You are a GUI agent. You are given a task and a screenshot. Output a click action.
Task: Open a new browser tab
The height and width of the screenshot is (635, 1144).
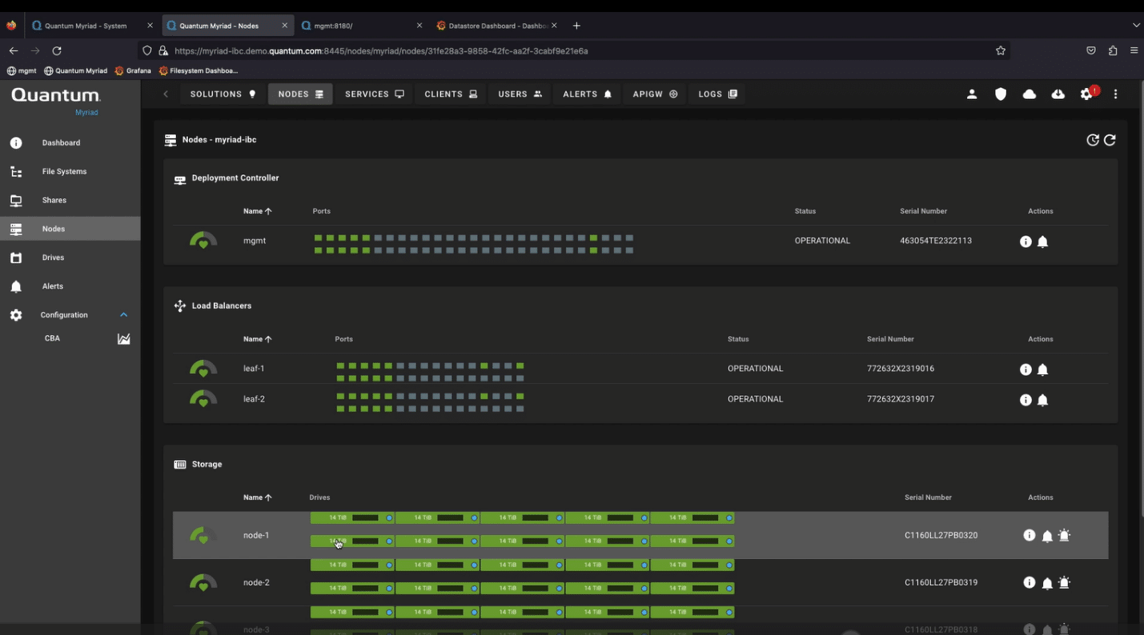(x=576, y=26)
